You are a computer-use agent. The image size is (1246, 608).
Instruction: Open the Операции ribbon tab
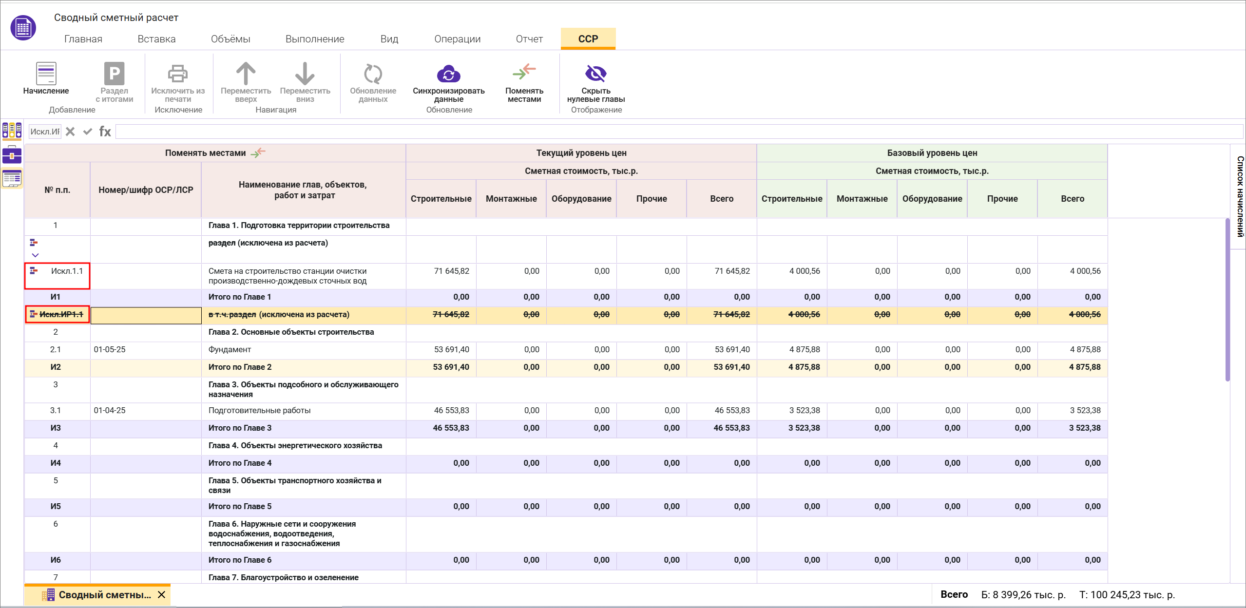(457, 39)
